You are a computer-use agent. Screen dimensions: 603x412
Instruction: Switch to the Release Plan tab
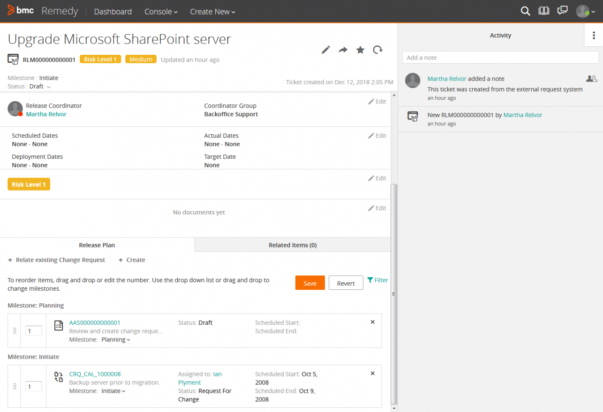[97, 245]
